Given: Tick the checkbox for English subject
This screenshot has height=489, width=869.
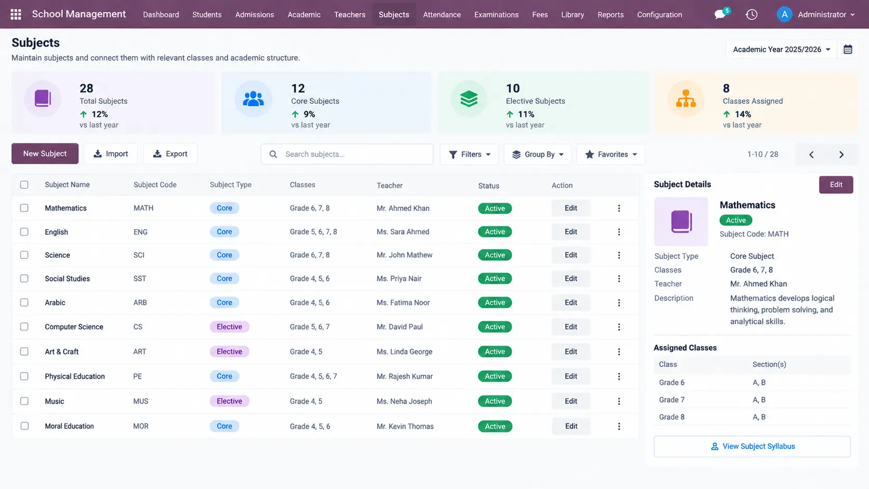Looking at the screenshot, I should point(24,232).
